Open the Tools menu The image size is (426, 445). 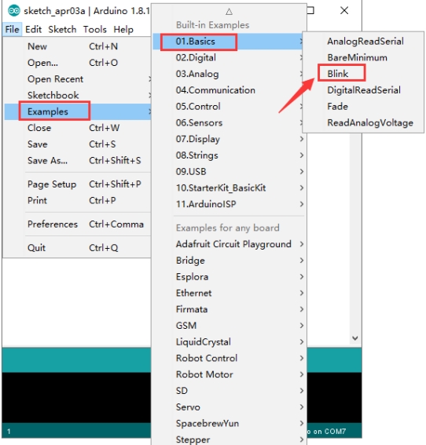tap(94, 29)
